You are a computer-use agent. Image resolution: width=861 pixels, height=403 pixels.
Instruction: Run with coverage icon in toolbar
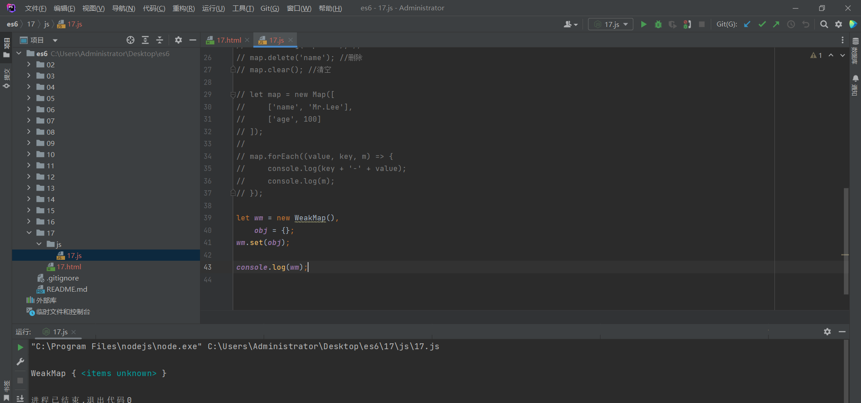tap(673, 24)
